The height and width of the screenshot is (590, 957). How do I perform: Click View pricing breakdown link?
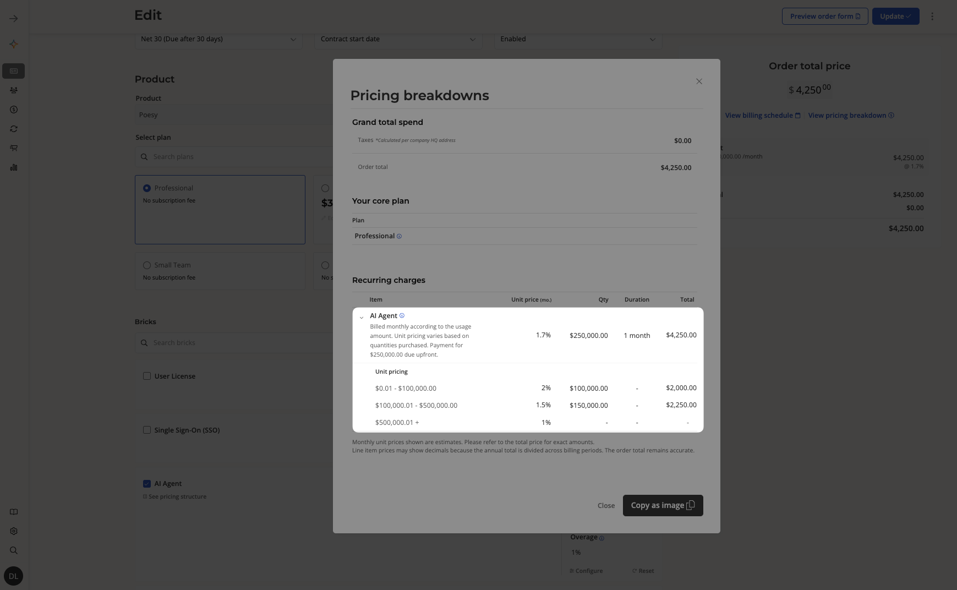pos(851,116)
